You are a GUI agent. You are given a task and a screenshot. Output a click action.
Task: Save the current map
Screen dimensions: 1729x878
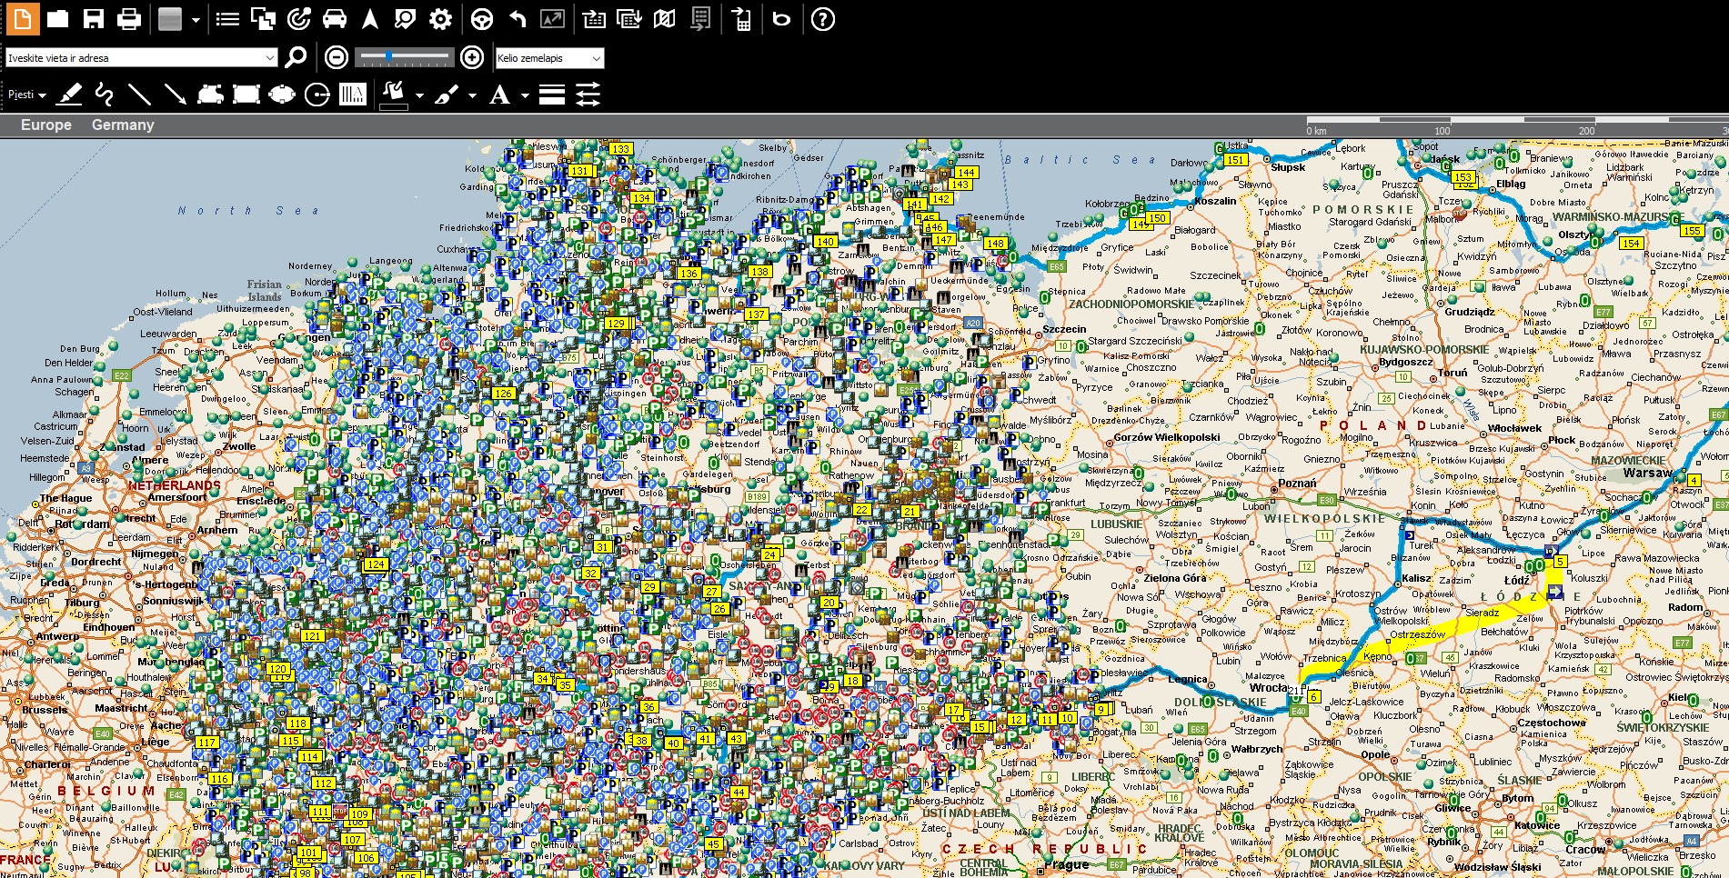[x=94, y=19]
